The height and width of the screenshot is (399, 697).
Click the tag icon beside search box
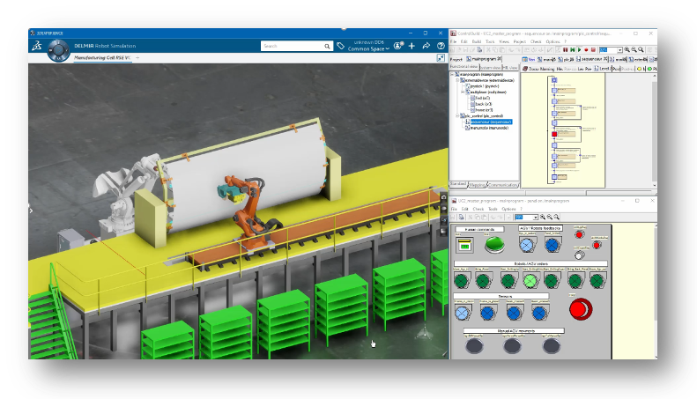tap(340, 46)
